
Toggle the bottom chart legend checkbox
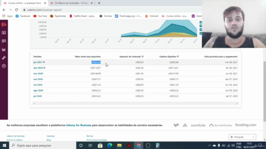click(201, 33)
